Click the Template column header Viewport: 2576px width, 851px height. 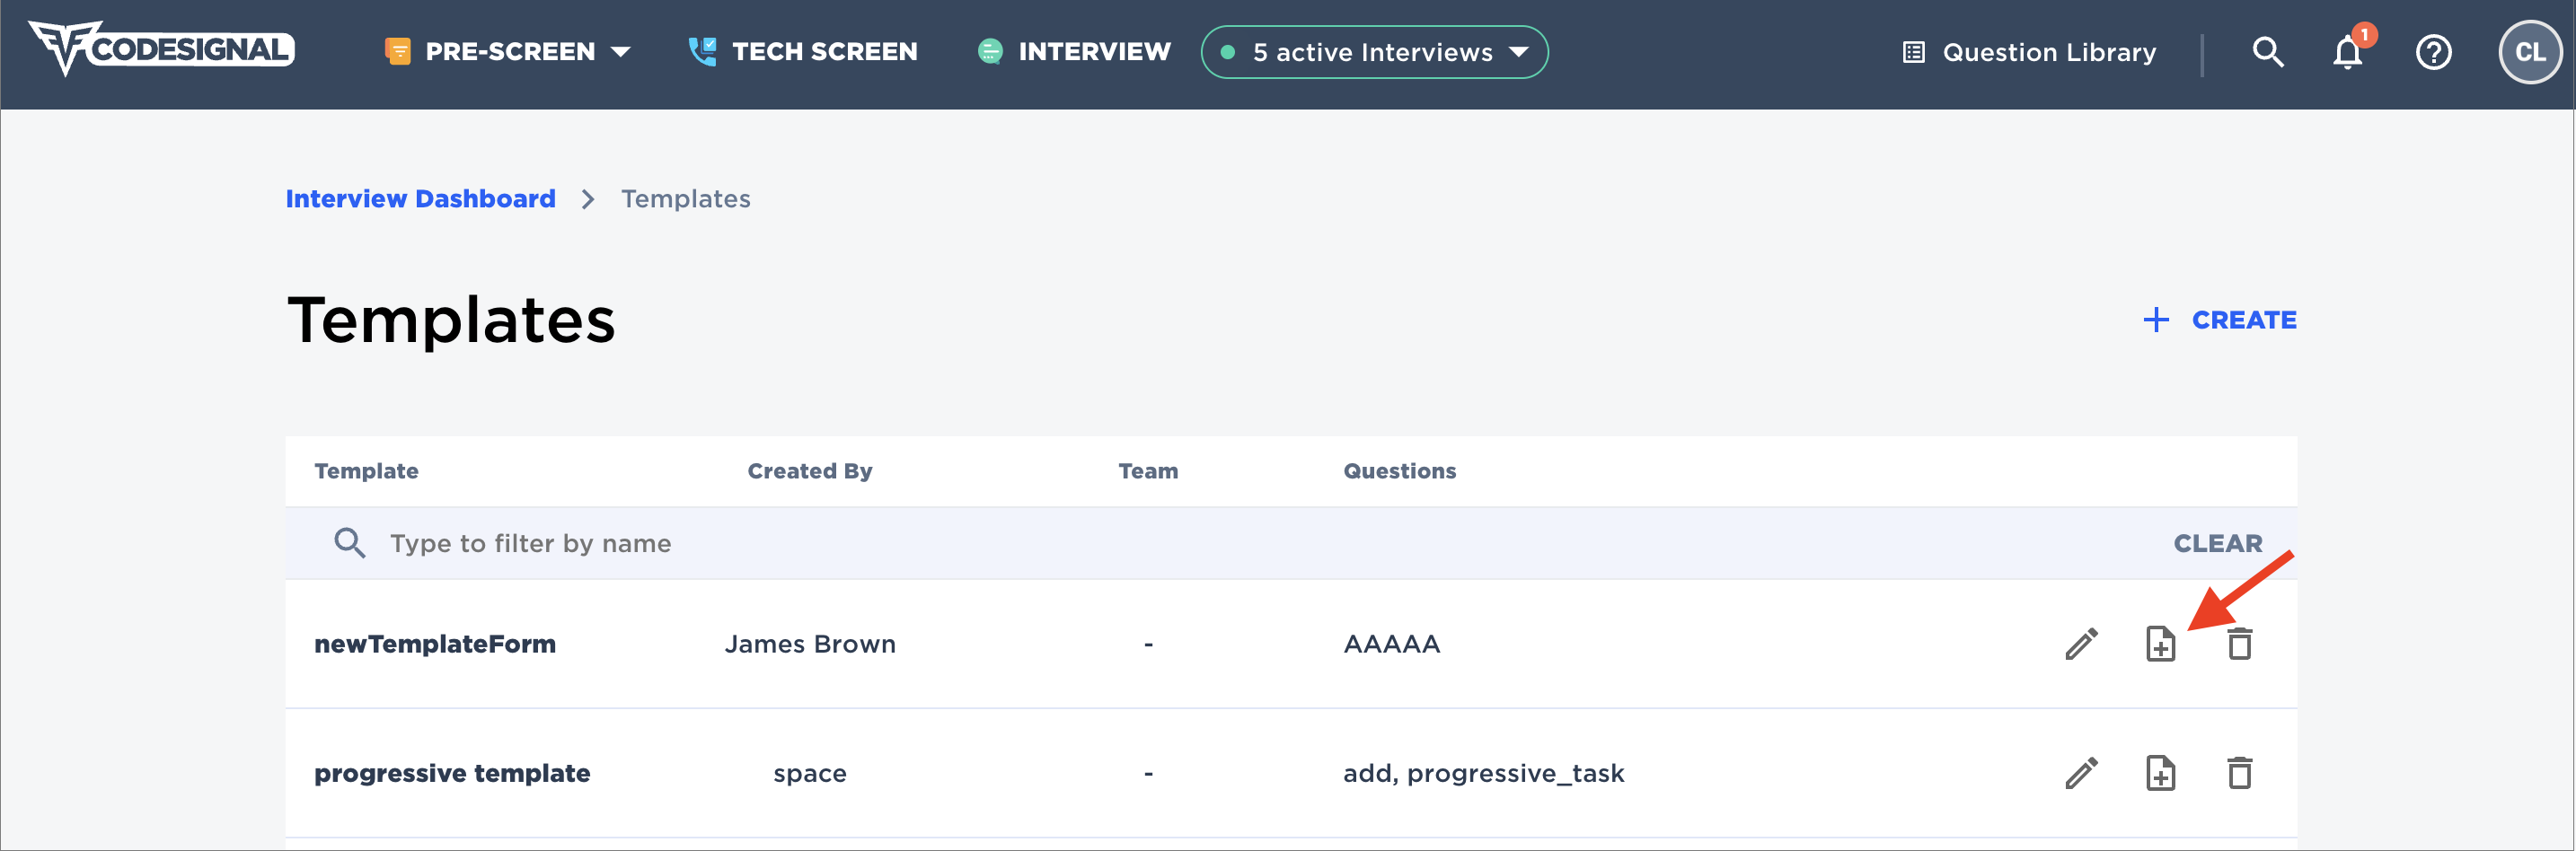pos(366,471)
